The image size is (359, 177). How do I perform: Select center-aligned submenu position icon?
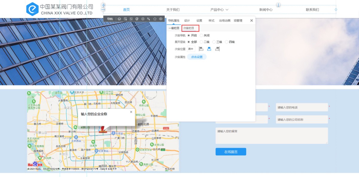click(209, 49)
